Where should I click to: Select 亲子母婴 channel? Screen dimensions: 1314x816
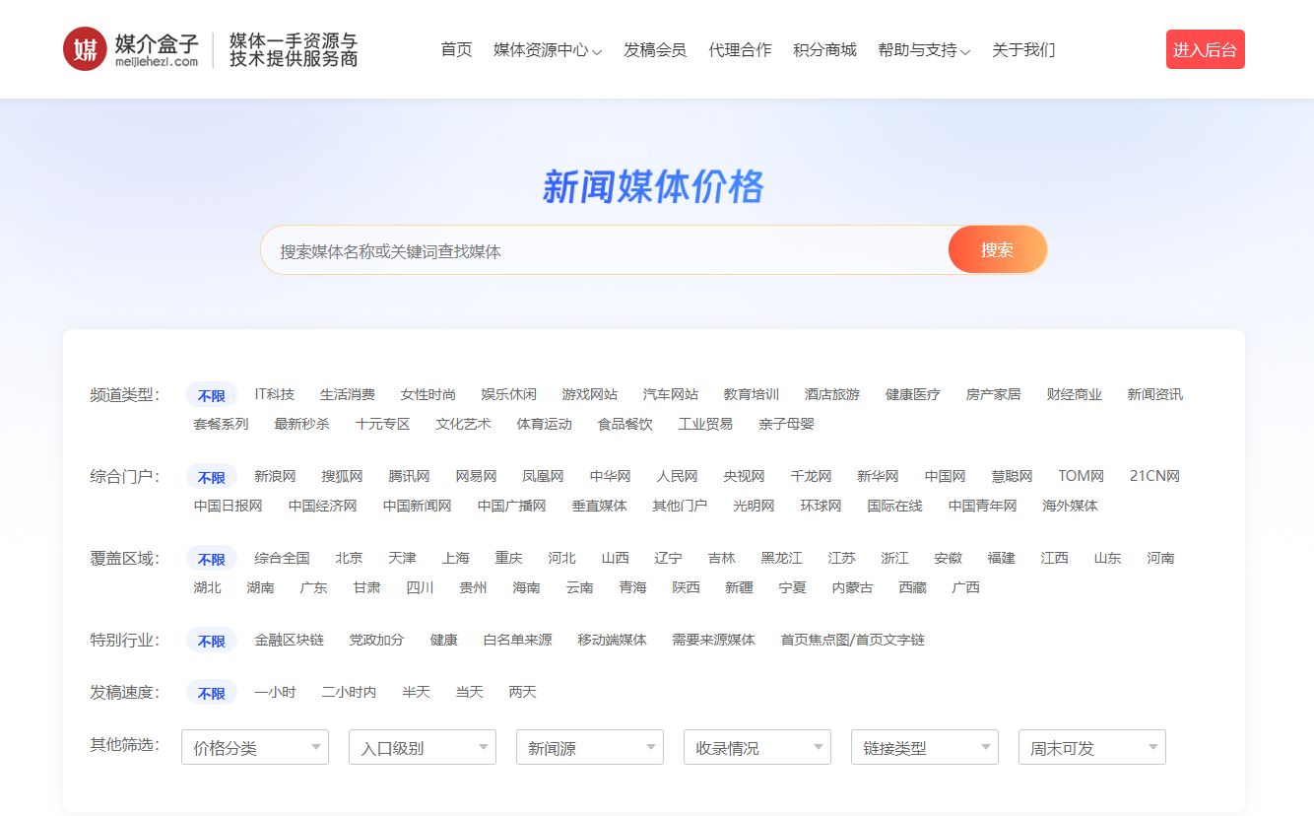786,424
